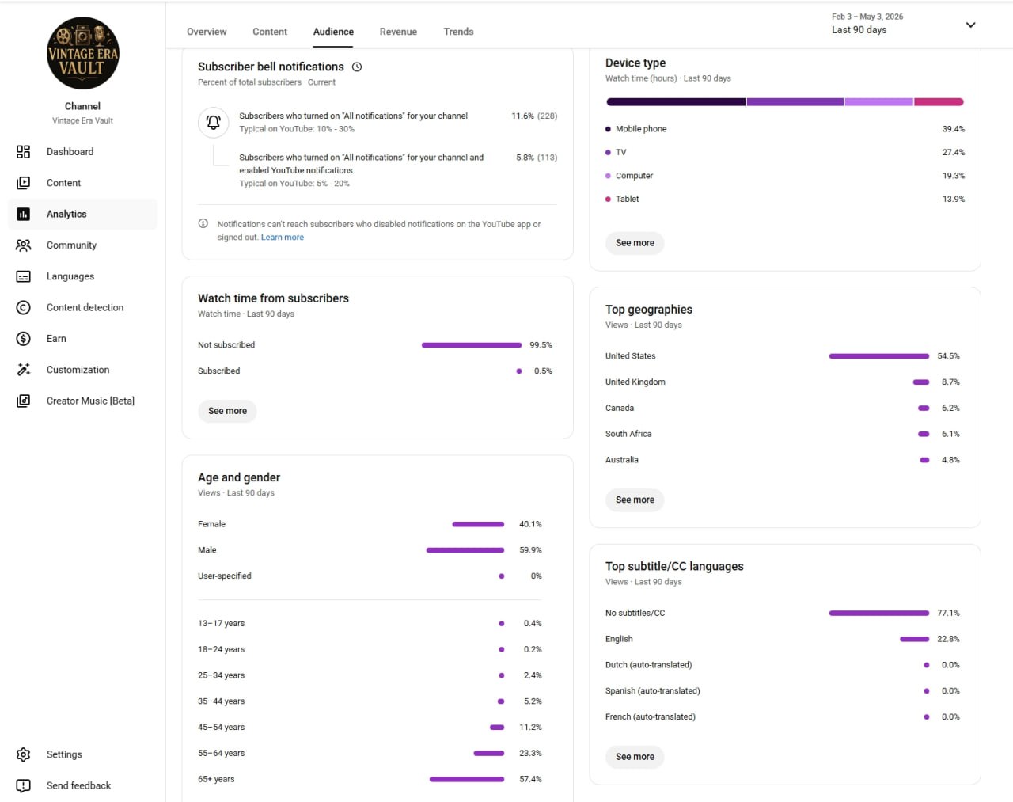This screenshot has height=802, width=1013.
Task: Click clock icon beside Subscriber bell notifications
Action: tap(357, 67)
